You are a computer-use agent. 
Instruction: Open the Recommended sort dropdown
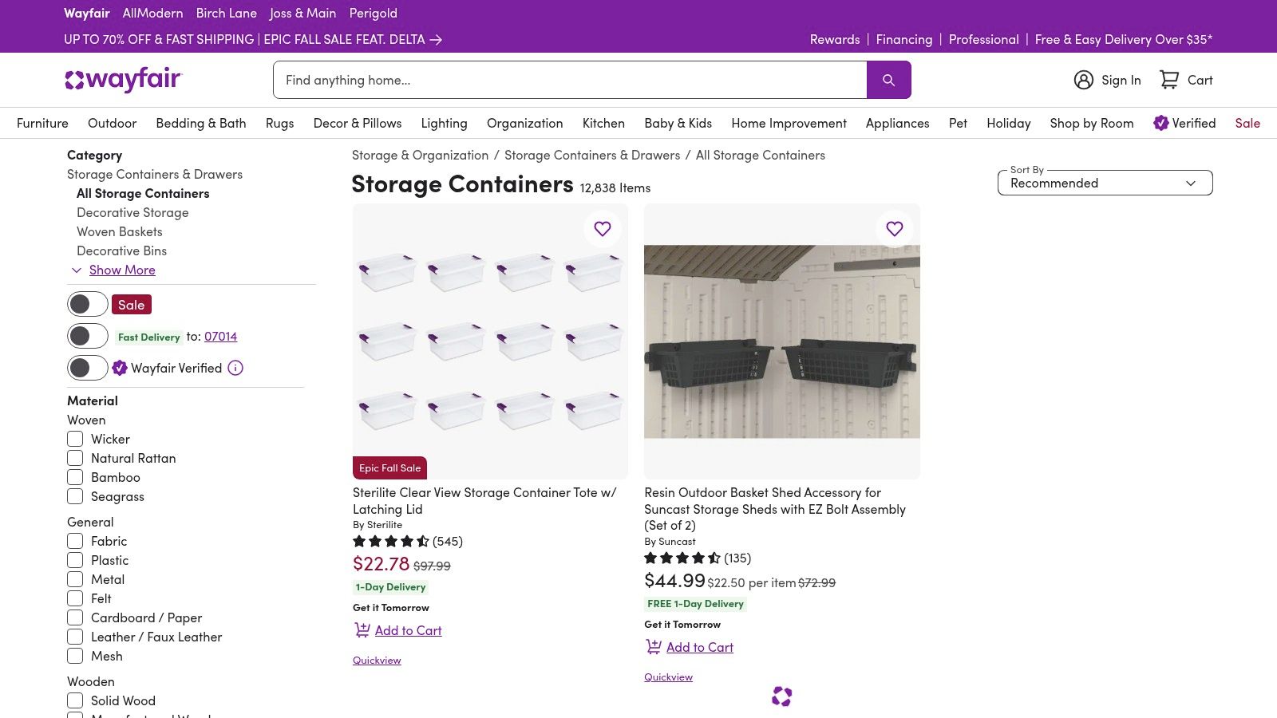pos(1105,183)
